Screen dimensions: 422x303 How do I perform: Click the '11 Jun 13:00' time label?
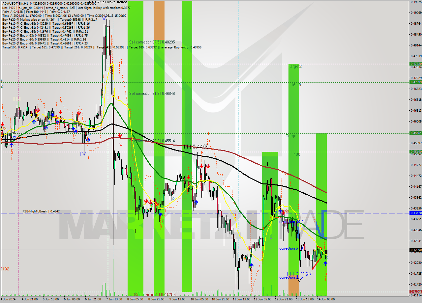(241, 299)
